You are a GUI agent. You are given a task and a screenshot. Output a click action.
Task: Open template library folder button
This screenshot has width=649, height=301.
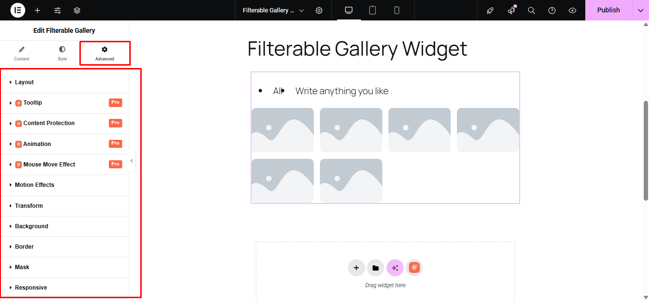pos(376,268)
